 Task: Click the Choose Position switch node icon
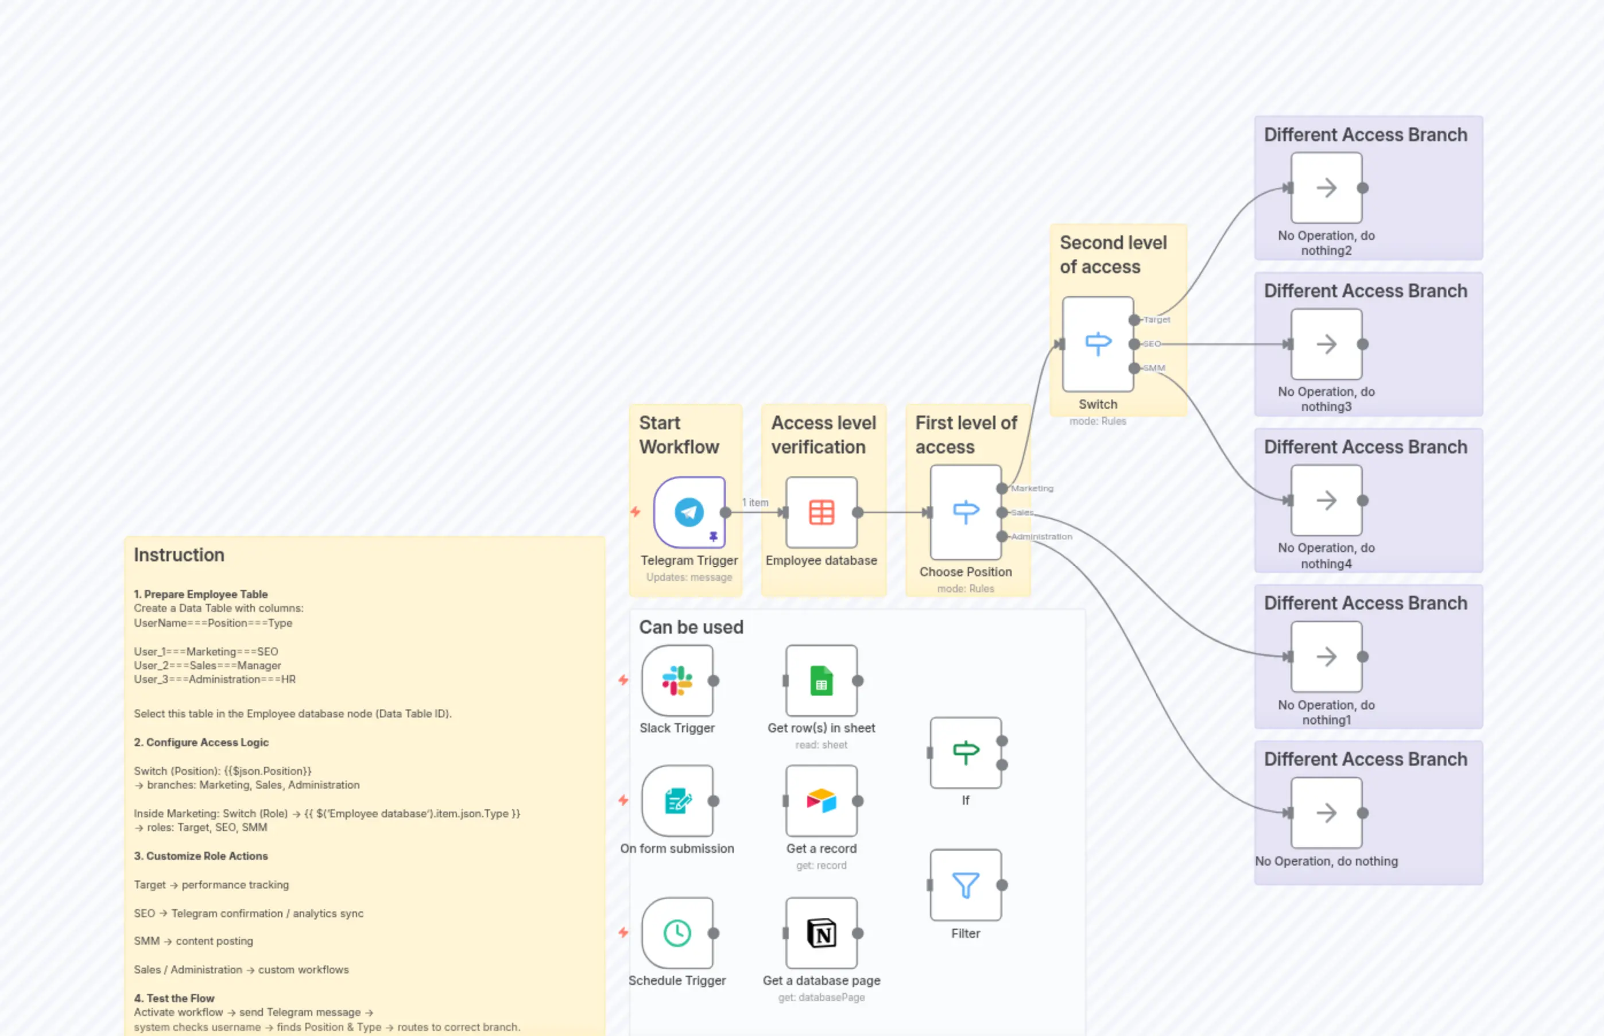966,511
